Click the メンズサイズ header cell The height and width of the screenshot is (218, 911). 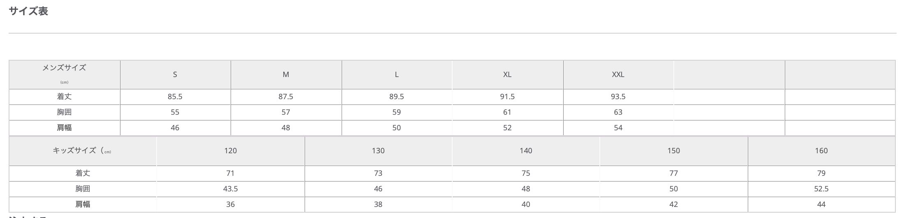[64, 68]
